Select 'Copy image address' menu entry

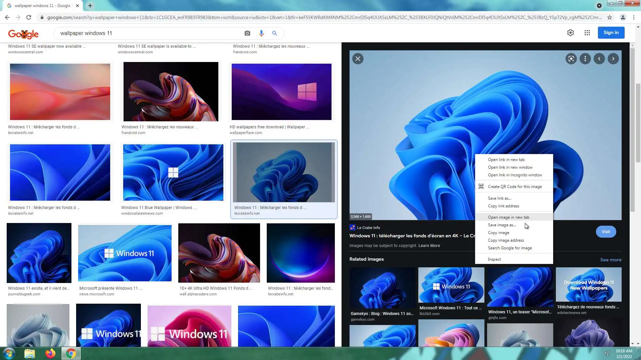tap(506, 240)
